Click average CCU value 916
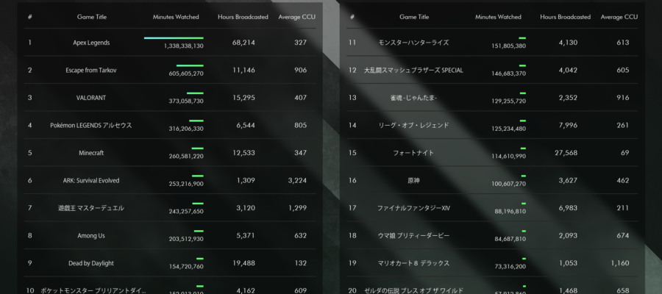The image size is (662, 294). pyautogui.click(x=623, y=98)
